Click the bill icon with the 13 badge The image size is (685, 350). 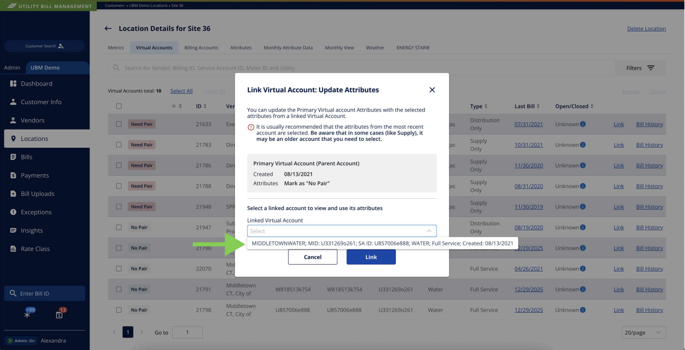click(59, 315)
